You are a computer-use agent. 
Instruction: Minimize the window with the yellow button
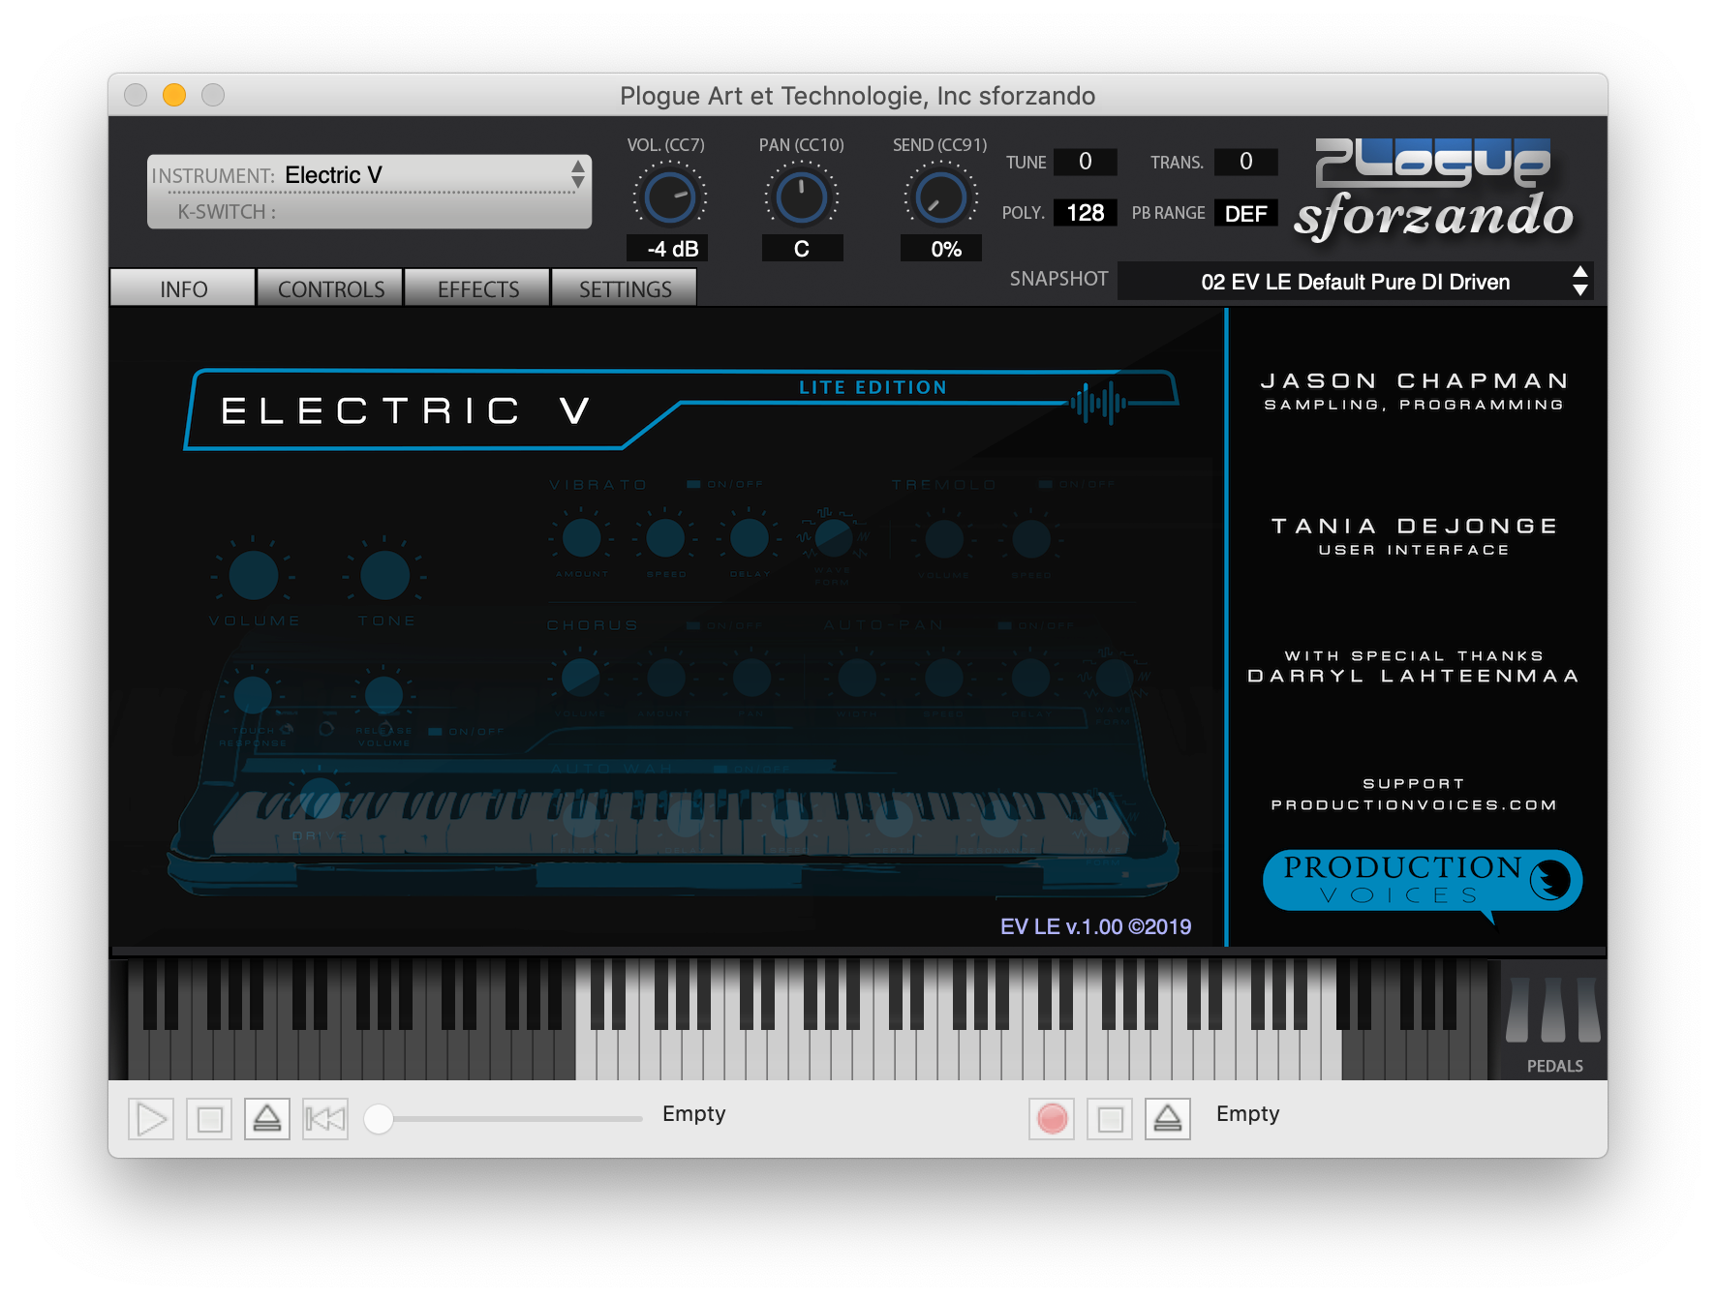[x=174, y=95]
